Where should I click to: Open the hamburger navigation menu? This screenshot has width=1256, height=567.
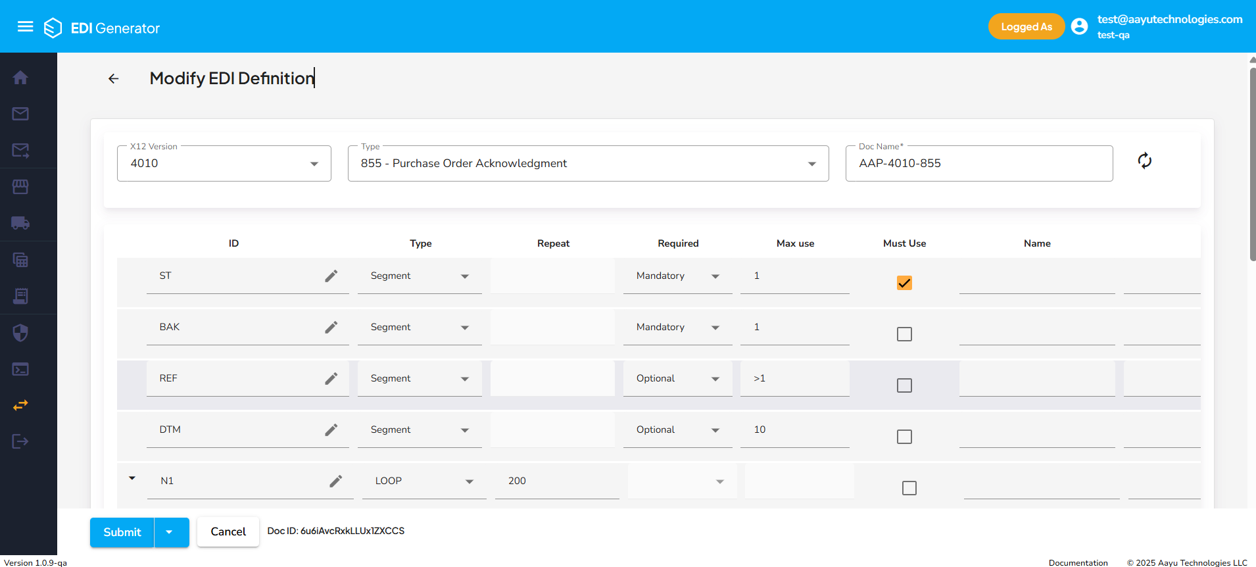coord(25,26)
